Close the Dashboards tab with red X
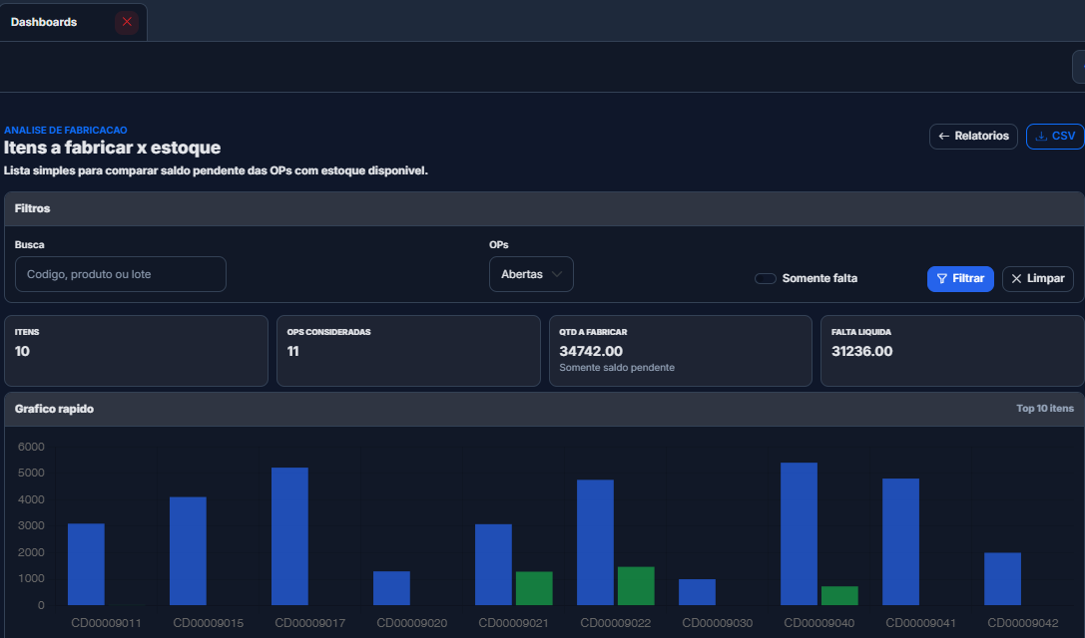This screenshot has width=1085, height=638. pos(127,22)
